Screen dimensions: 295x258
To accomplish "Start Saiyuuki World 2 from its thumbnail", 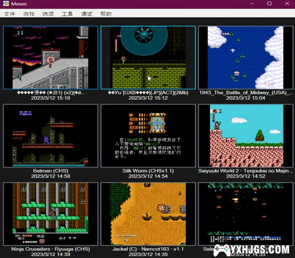I will 246,136.
